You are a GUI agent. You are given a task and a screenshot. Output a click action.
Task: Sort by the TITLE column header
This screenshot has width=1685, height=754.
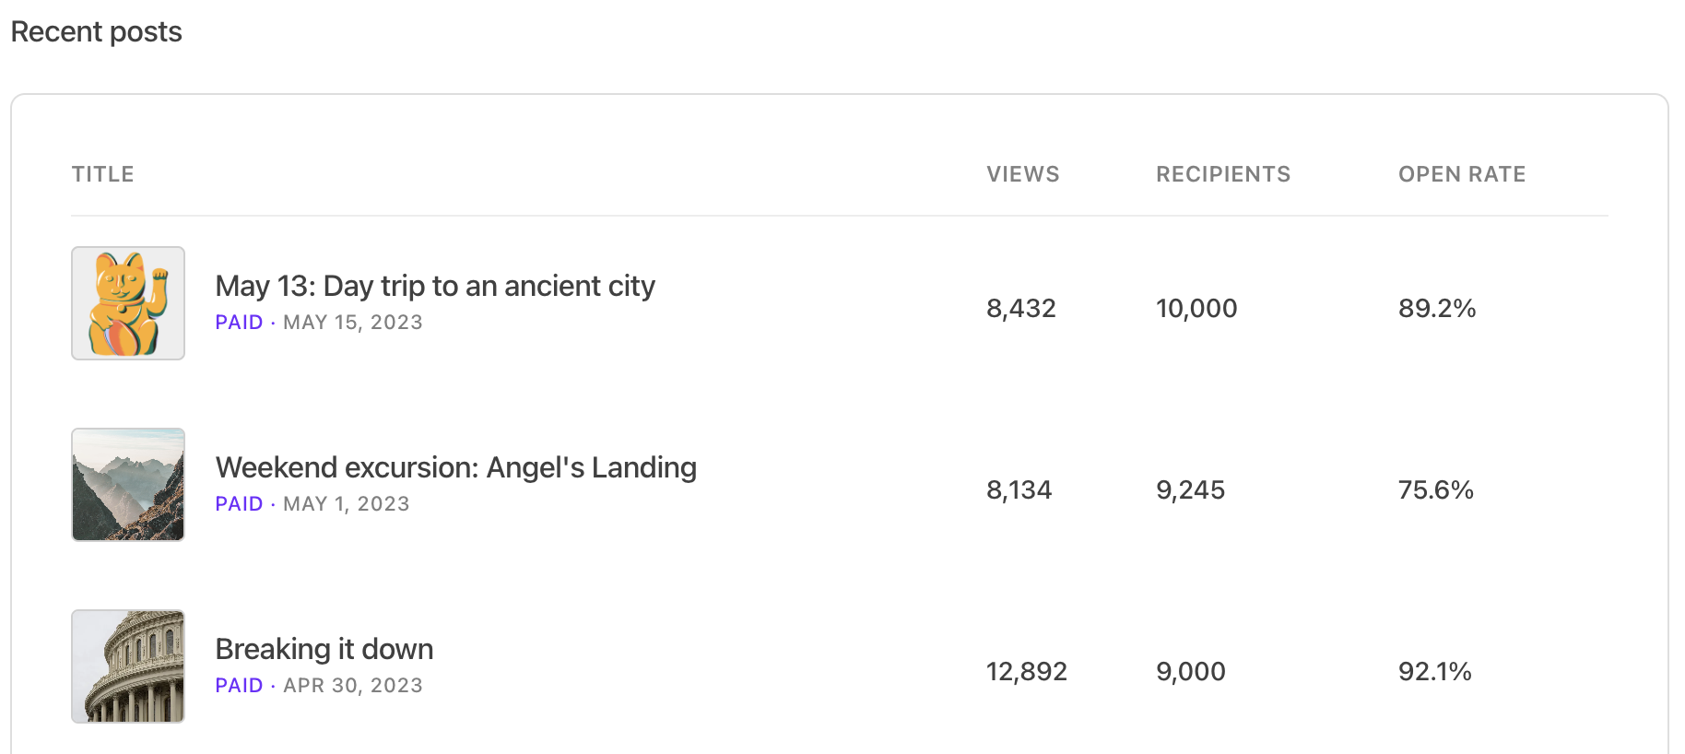[x=103, y=174]
